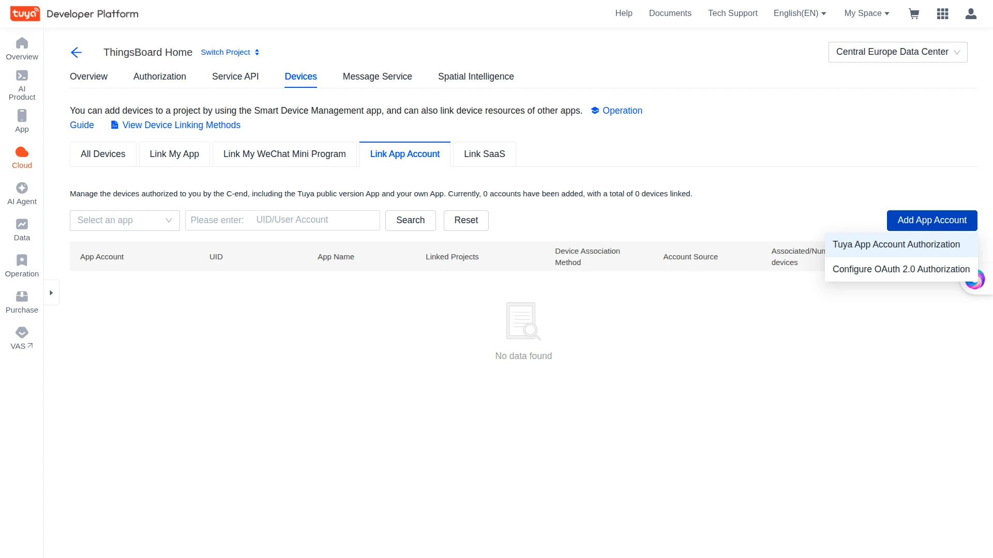
Task: Open the My Space dropdown
Action: (x=867, y=13)
